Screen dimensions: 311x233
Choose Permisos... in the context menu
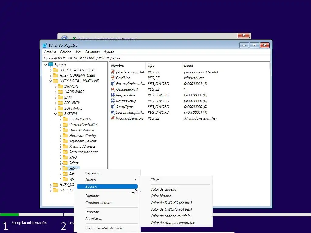tap(107, 219)
